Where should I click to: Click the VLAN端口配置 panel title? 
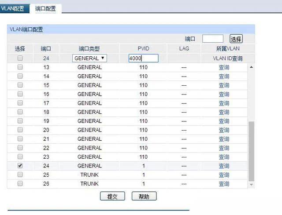pos(26,29)
